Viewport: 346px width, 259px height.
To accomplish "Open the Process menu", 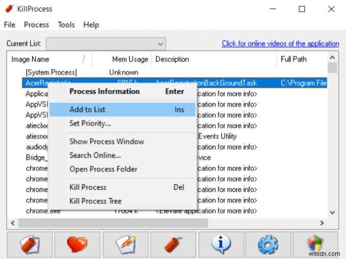I will click(x=37, y=25).
